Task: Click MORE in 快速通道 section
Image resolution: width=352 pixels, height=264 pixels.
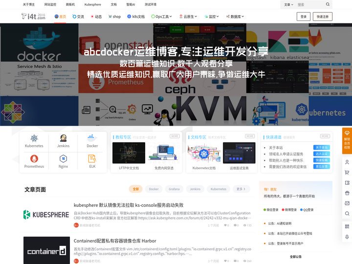Action: coord(325,136)
